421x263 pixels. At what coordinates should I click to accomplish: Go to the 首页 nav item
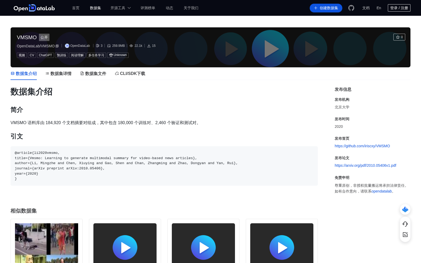76,8
